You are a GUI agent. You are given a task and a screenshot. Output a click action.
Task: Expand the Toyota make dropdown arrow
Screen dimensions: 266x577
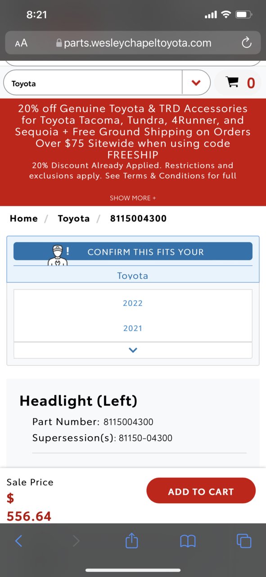196,83
